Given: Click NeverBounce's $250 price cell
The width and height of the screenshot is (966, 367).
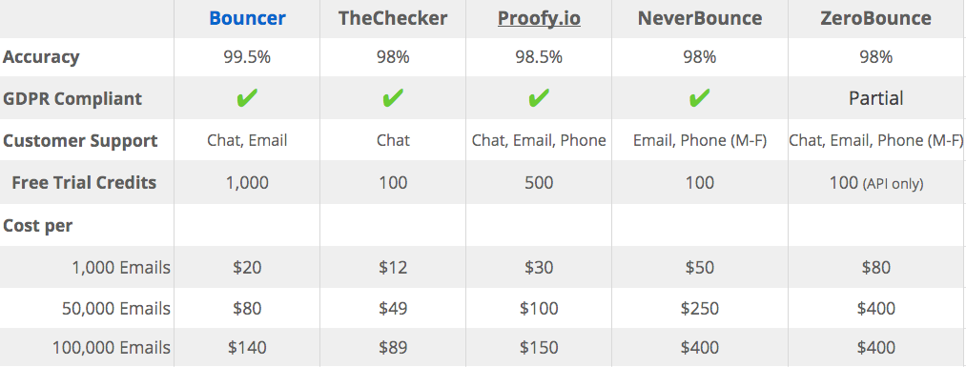Looking at the screenshot, I should point(699,309).
